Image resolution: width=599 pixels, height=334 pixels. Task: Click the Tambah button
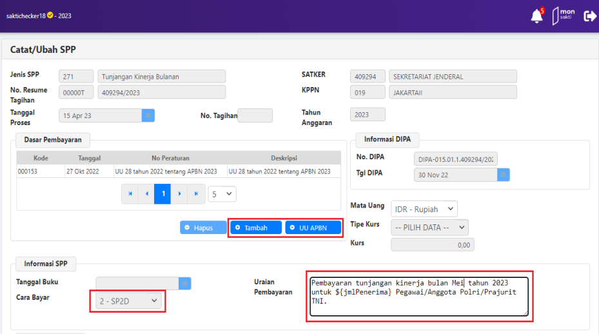[256, 228]
